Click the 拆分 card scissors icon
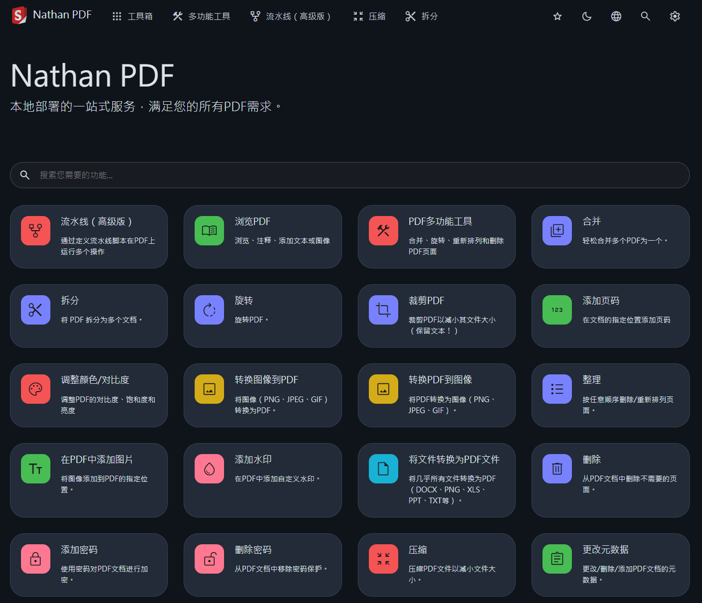The width and height of the screenshot is (702, 603). (x=36, y=310)
